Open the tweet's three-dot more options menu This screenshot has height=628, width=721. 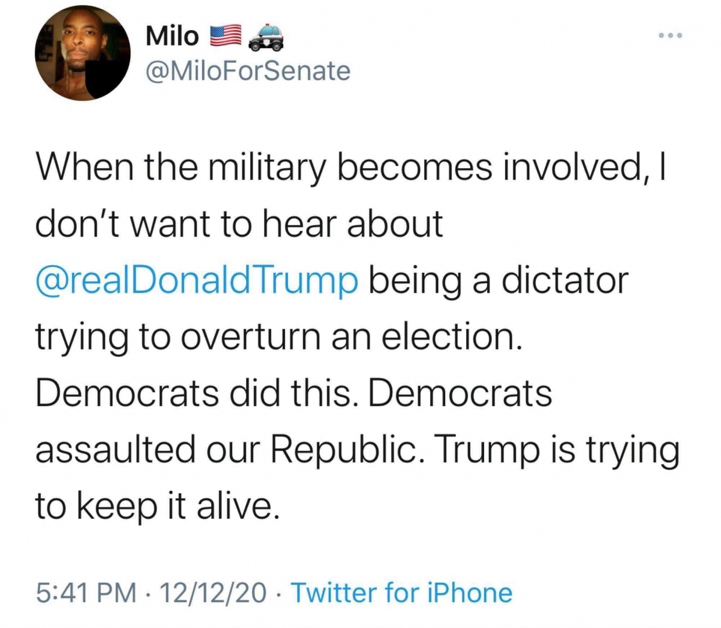(x=670, y=36)
